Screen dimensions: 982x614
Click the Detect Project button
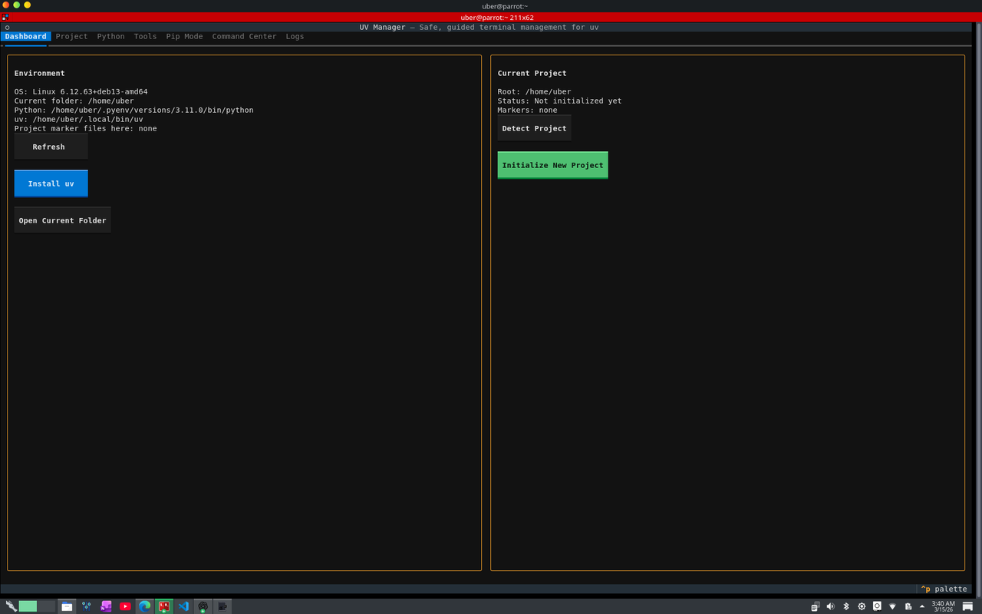[x=534, y=128]
